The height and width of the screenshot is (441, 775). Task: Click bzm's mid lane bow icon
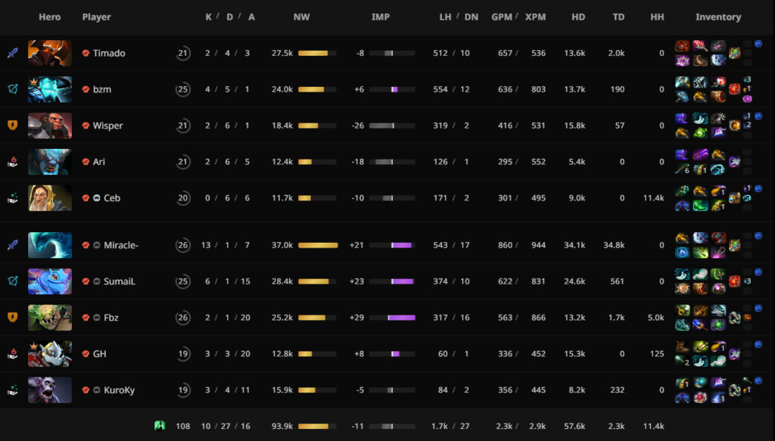pyautogui.click(x=12, y=89)
